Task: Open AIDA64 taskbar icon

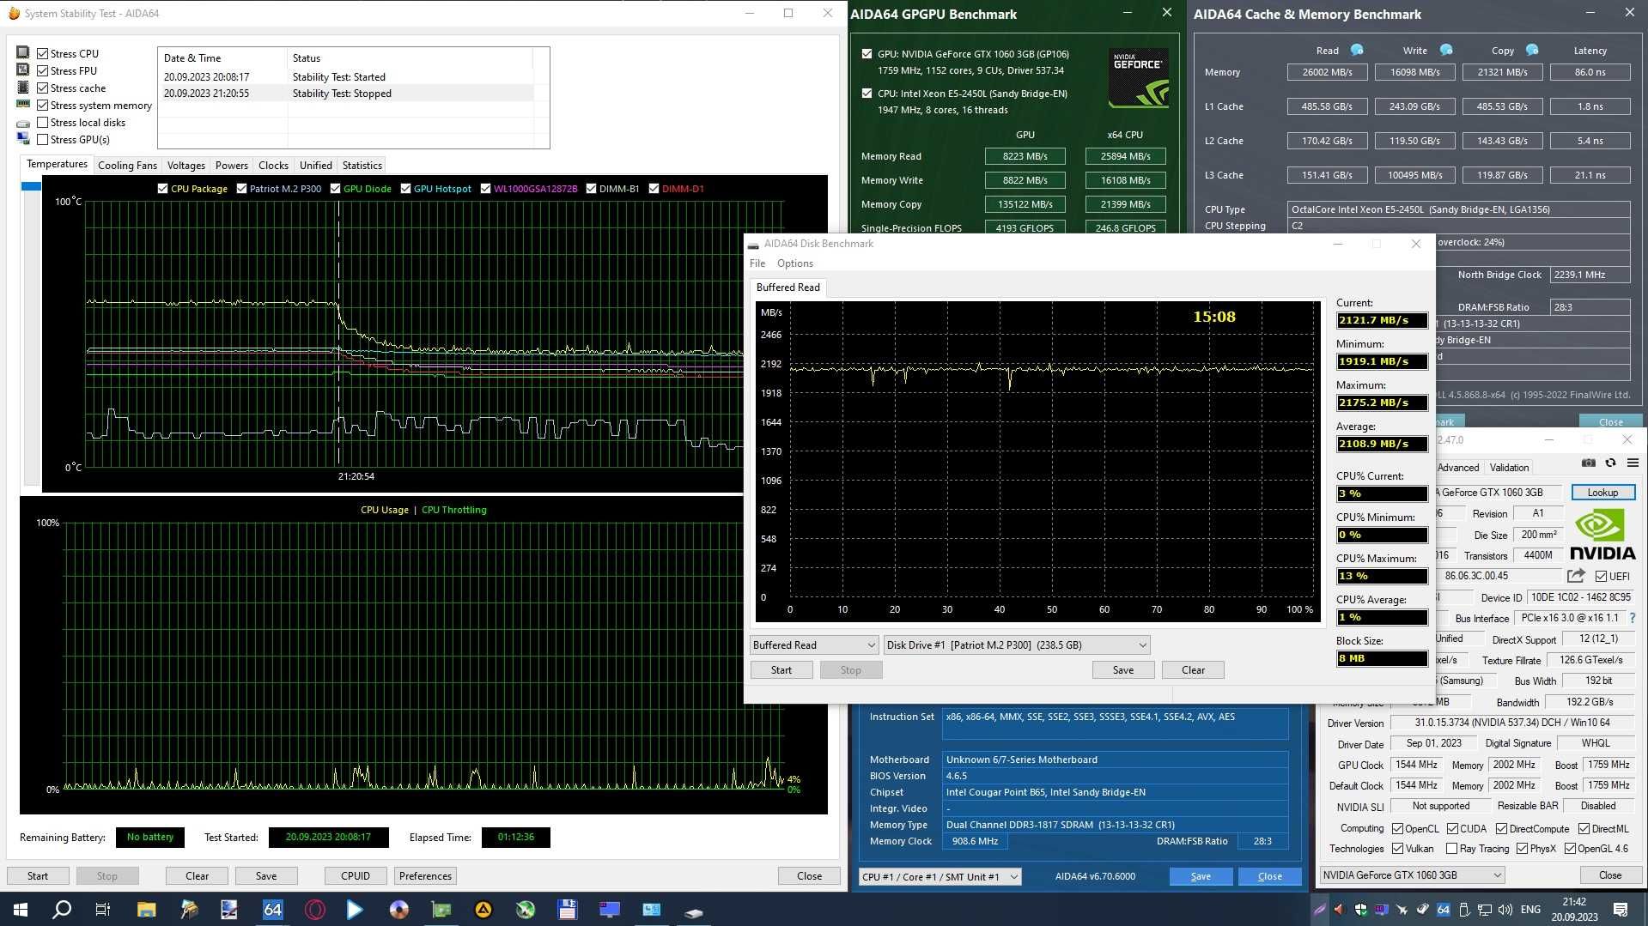Action: [272, 910]
